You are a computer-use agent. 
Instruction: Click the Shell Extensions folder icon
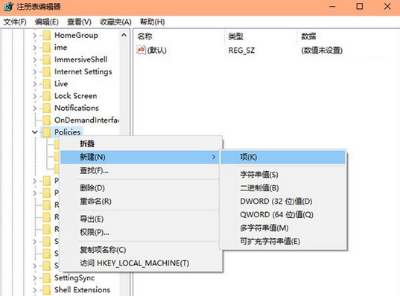pyautogui.click(x=46, y=290)
